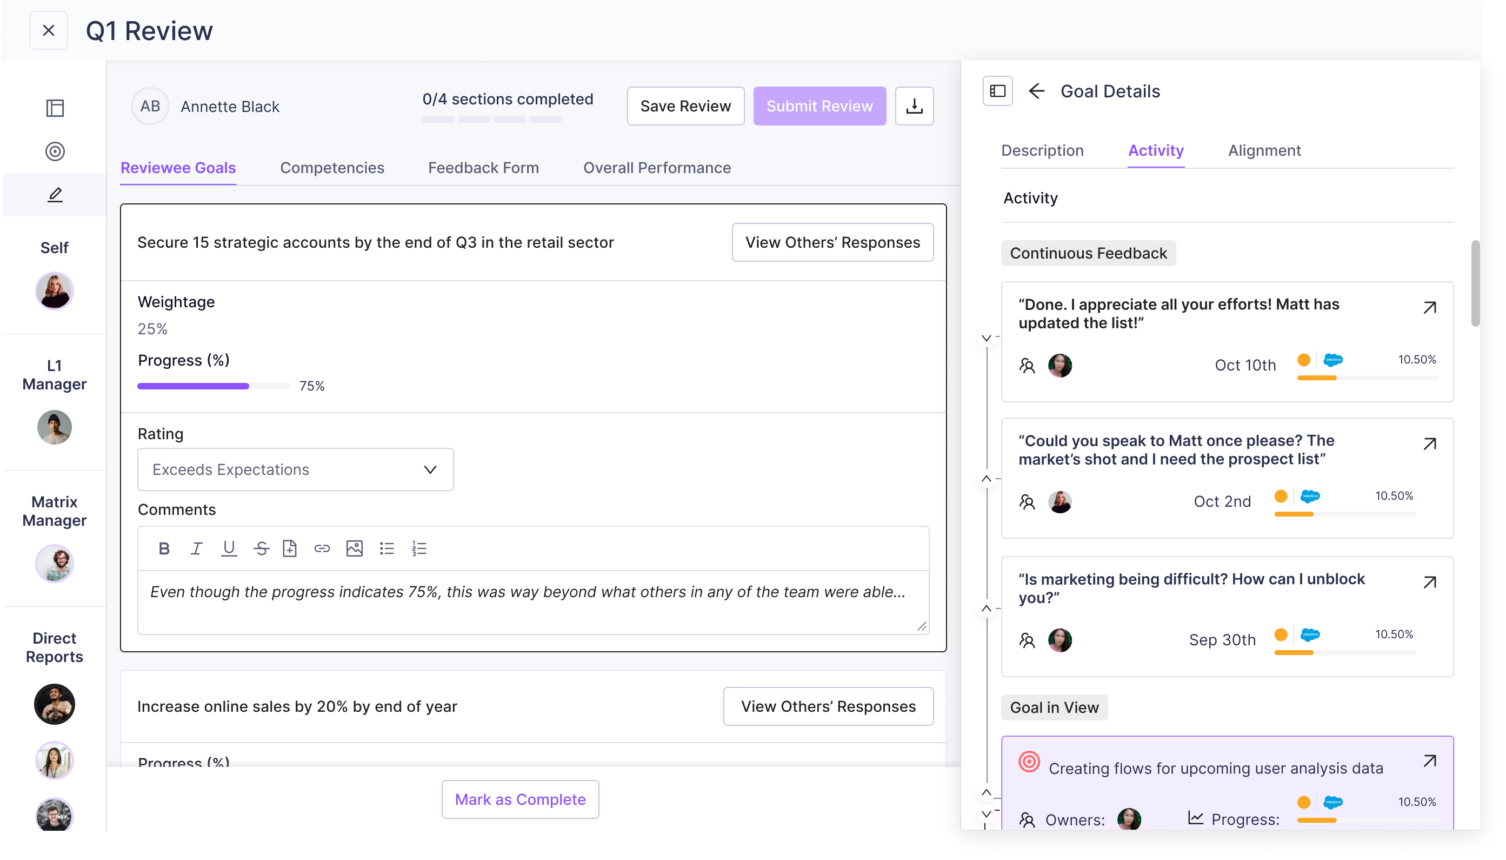Open 'Creating flows for upcoming' goal arrow
The width and height of the screenshot is (1506, 860).
pos(1429,761)
